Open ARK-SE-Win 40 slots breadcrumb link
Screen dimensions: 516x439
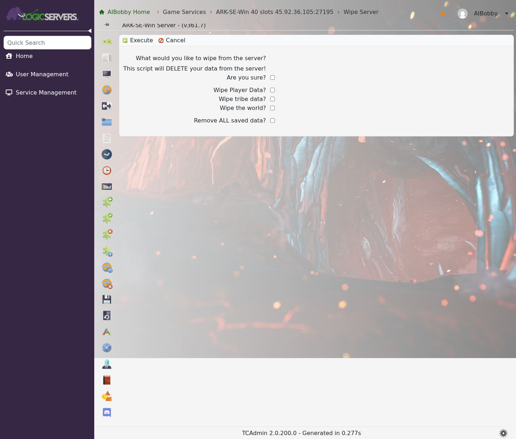tap(274, 12)
